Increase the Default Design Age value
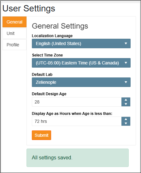Image resolution: width=141 pixels, height=173 pixels. point(126,100)
